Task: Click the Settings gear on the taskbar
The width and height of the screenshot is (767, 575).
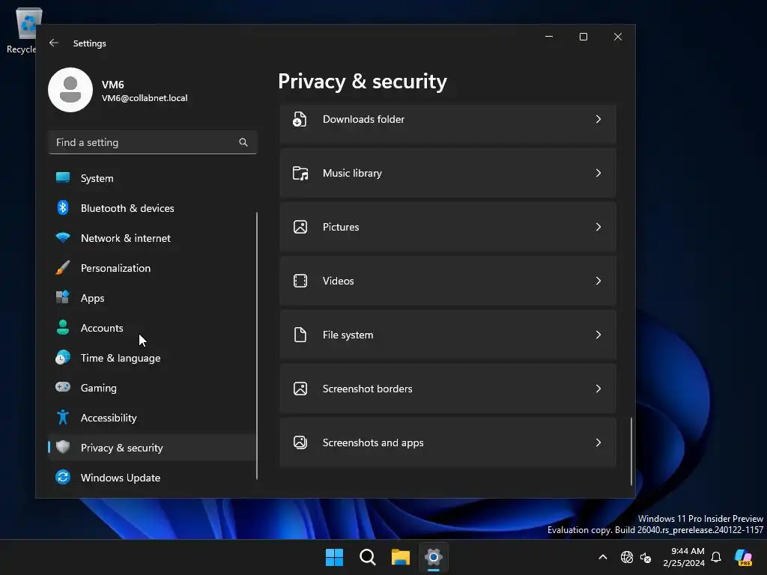Action: click(x=434, y=557)
